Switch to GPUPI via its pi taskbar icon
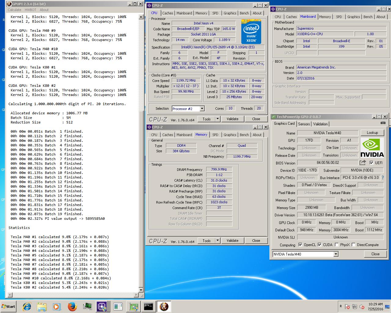This screenshot has height=313, width=391. click(164, 306)
